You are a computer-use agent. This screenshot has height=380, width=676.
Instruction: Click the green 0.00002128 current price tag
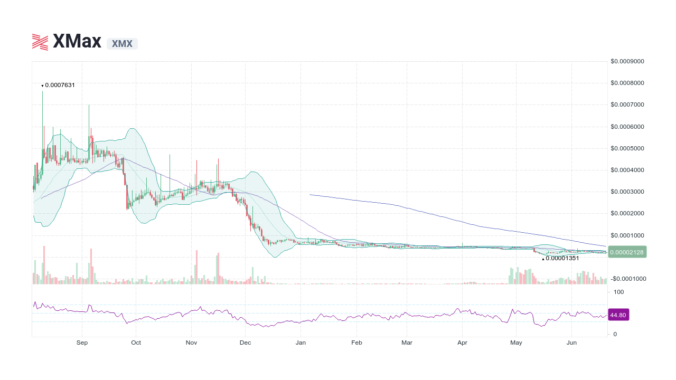pyautogui.click(x=626, y=252)
